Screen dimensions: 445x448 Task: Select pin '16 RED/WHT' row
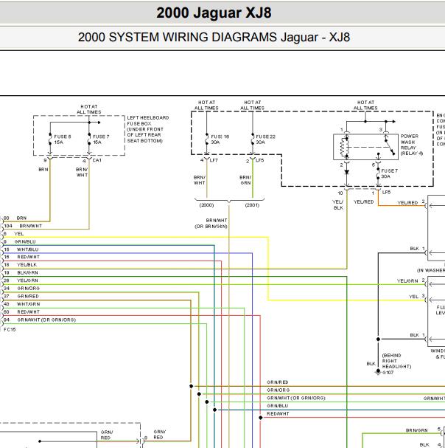coord(21,257)
